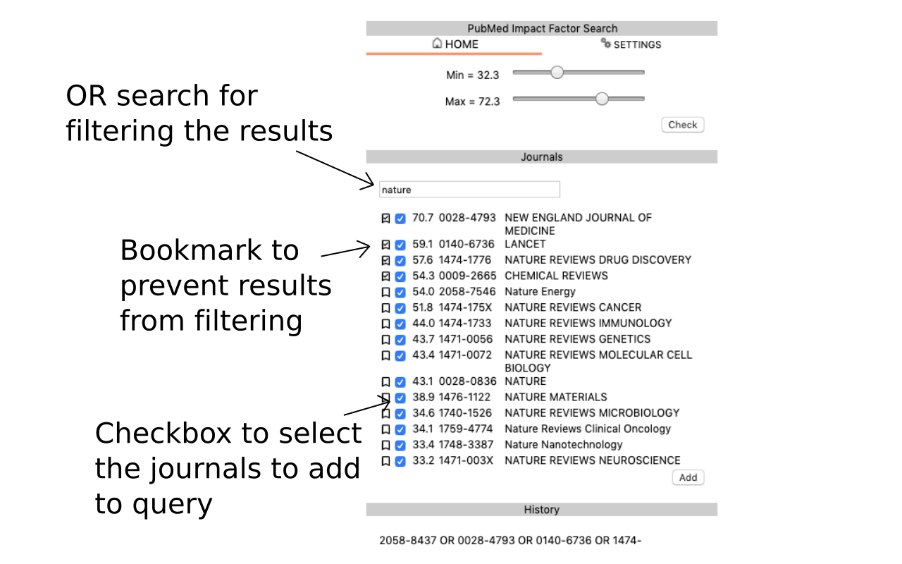This screenshot has width=902, height=564.
Task: Click ISSN 1748-3387
Action: [466, 444]
